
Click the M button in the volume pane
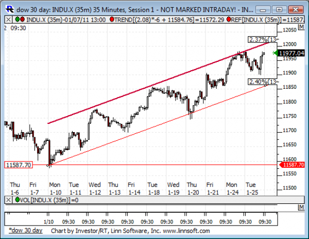tap(301, 208)
